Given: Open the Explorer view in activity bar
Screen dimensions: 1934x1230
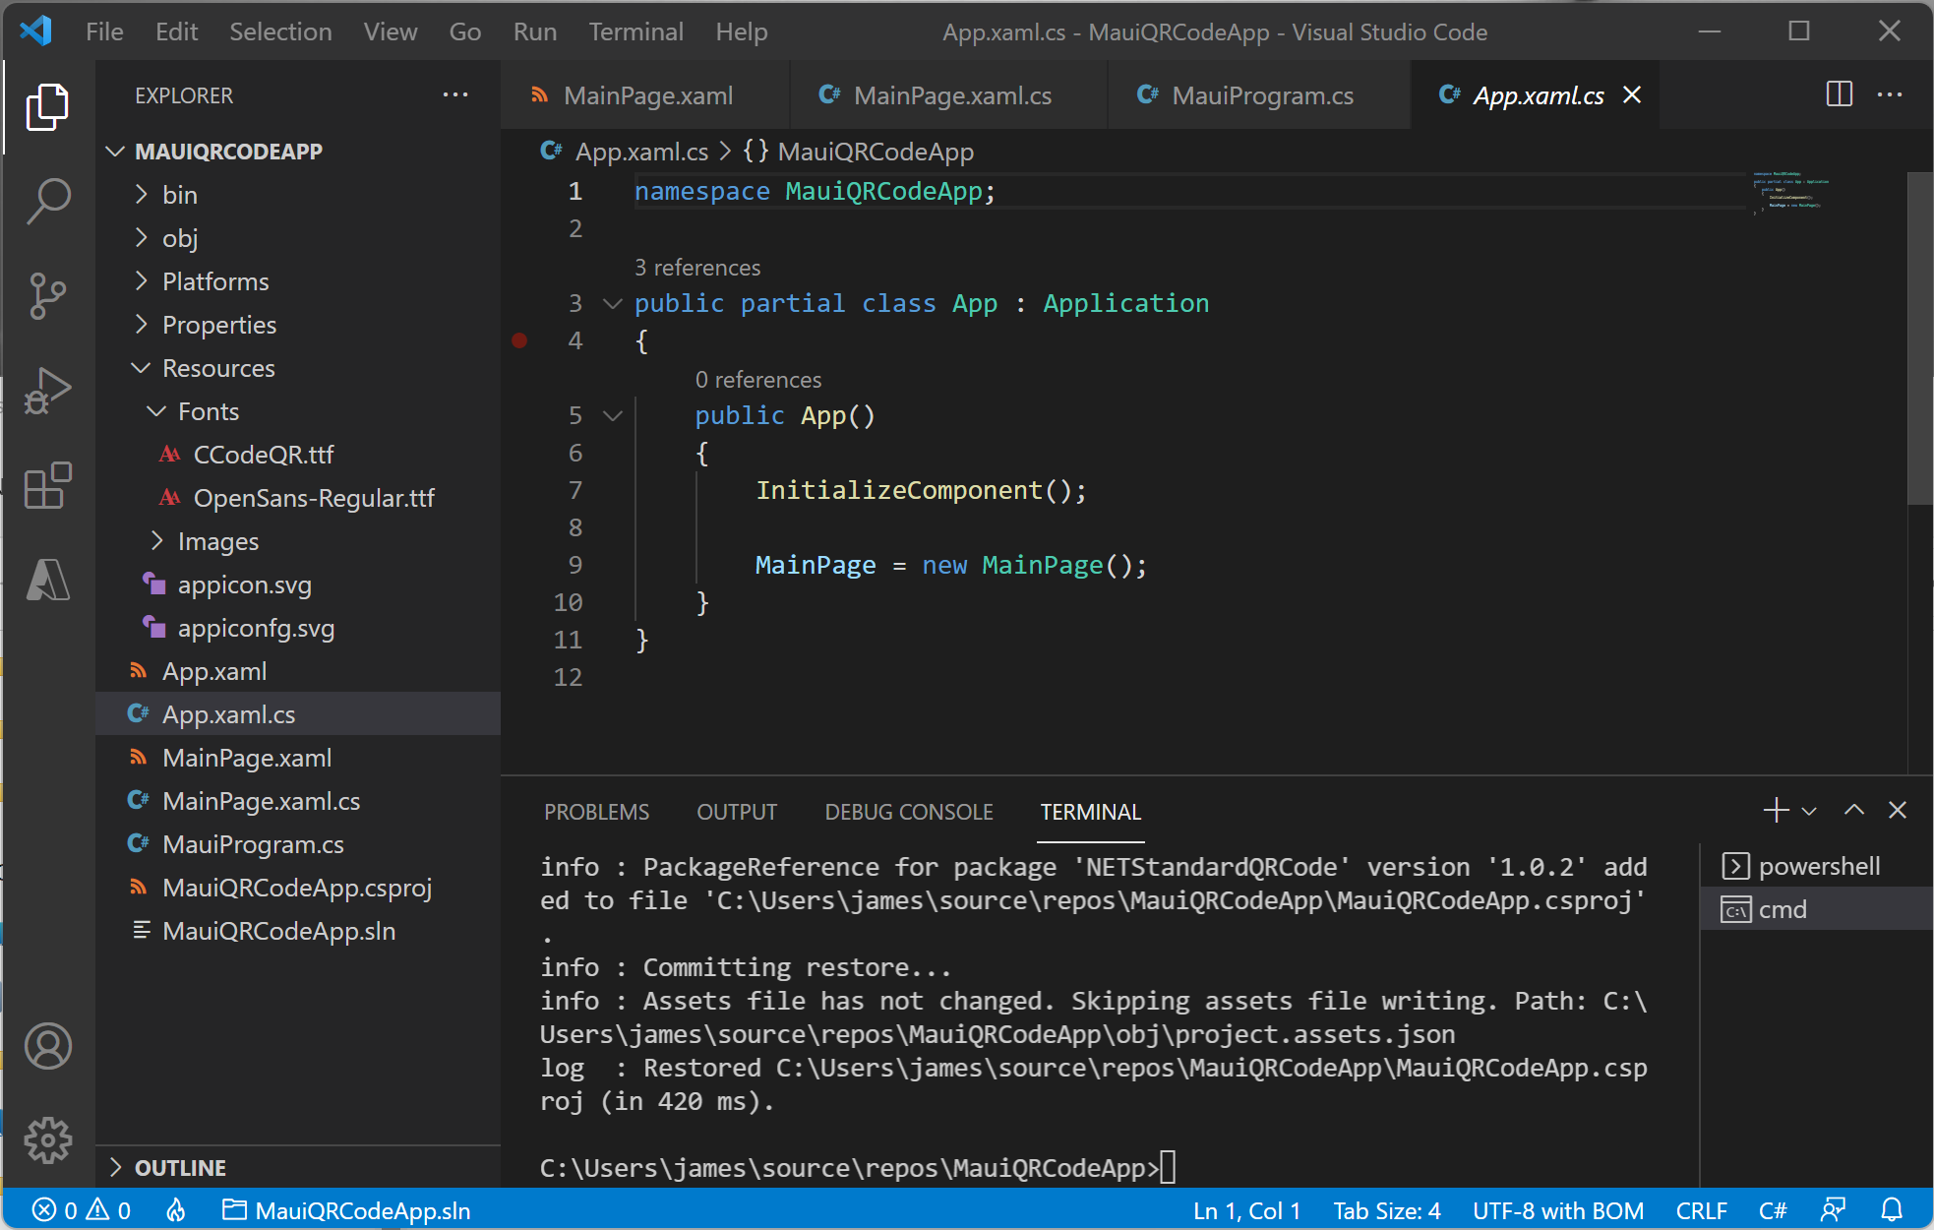Looking at the screenshot, I should click(47, 106).
